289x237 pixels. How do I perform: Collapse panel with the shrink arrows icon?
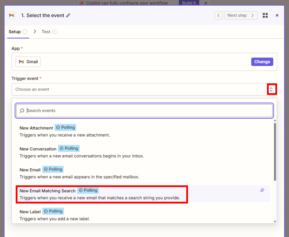[265, 15]
